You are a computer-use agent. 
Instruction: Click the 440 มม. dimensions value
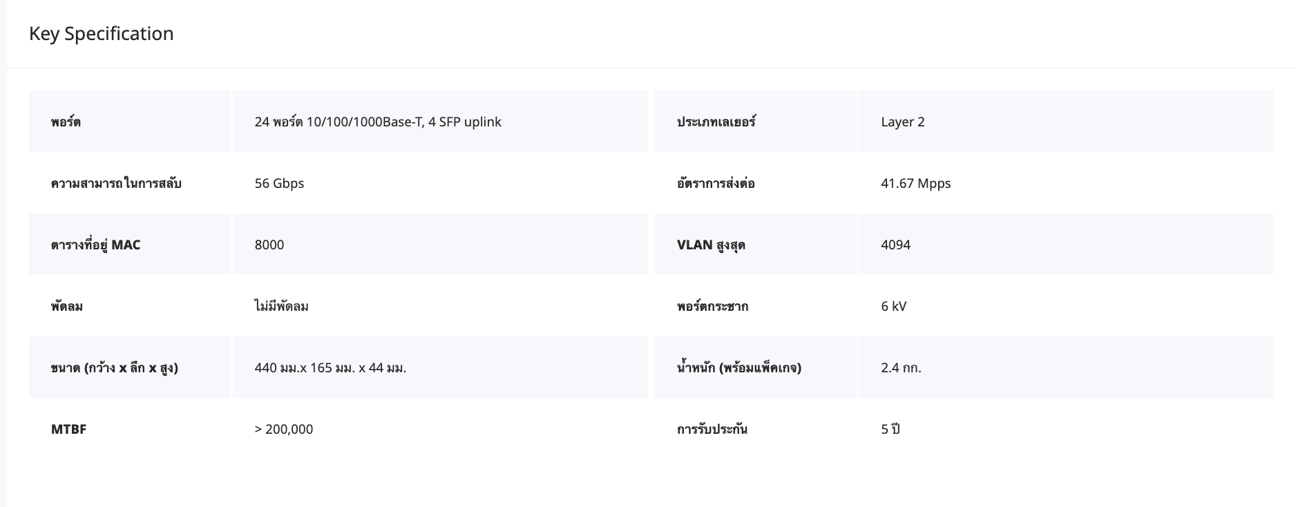click(x=330, y=367)
